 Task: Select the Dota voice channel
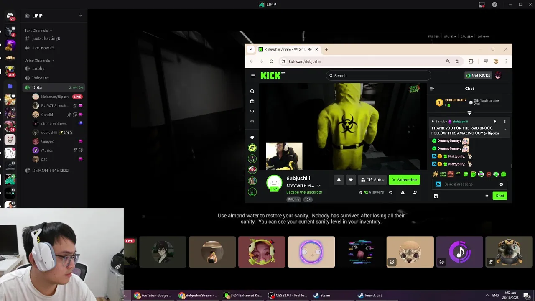point(54,87)
